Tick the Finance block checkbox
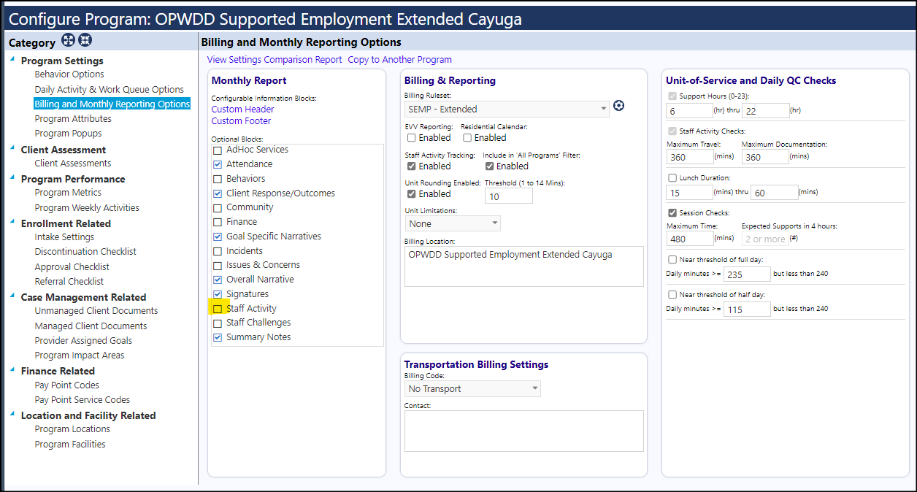 (218, 222)
